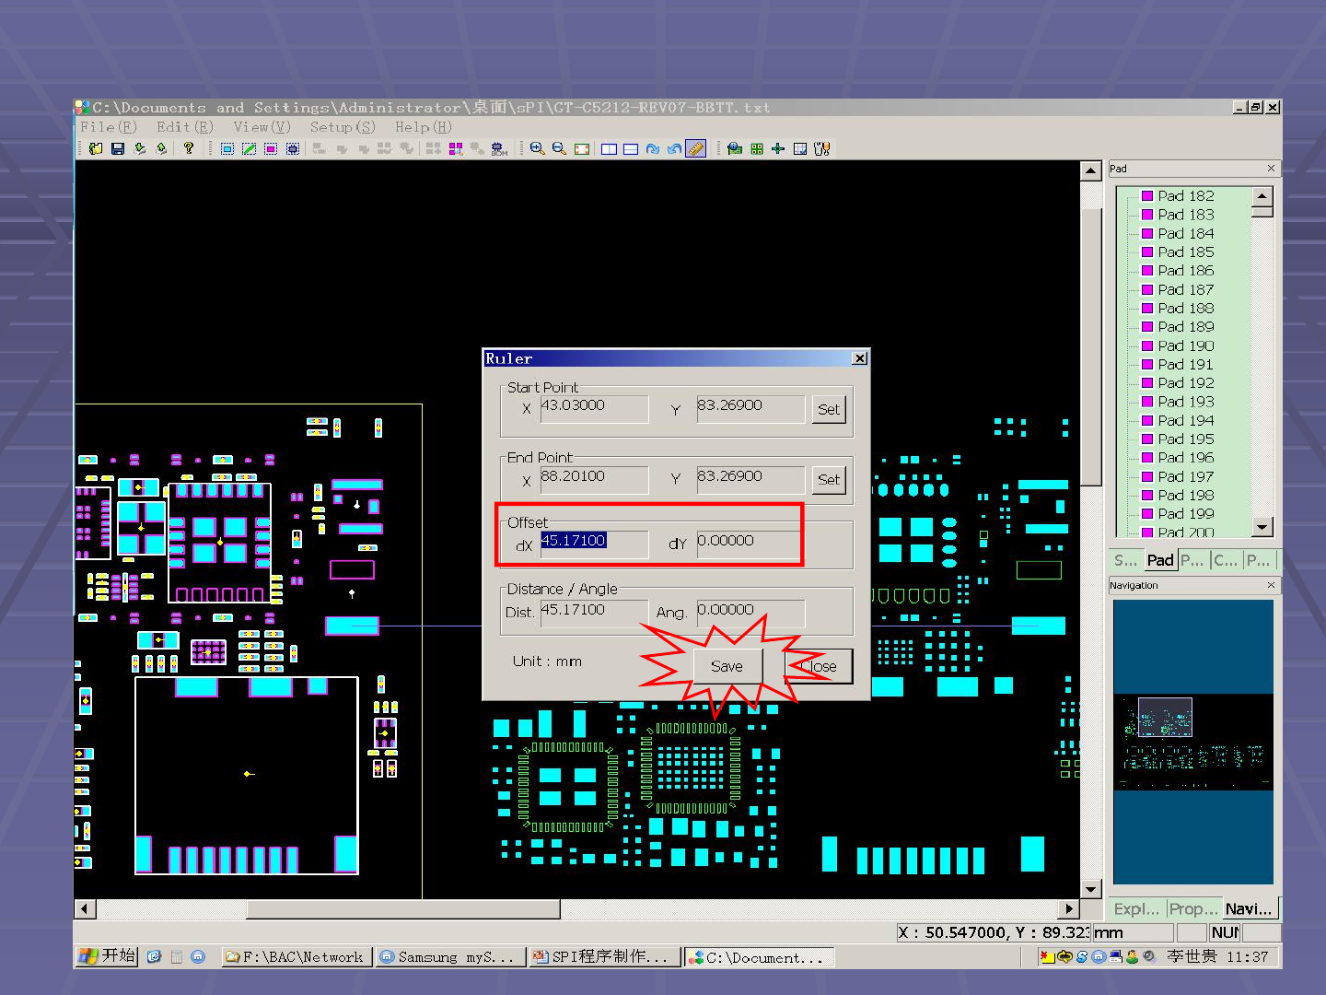Click canvas horizontal scroll right arrow

click(1068, 909)
